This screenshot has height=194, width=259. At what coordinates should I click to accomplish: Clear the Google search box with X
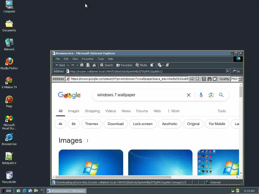click(188, 95)
